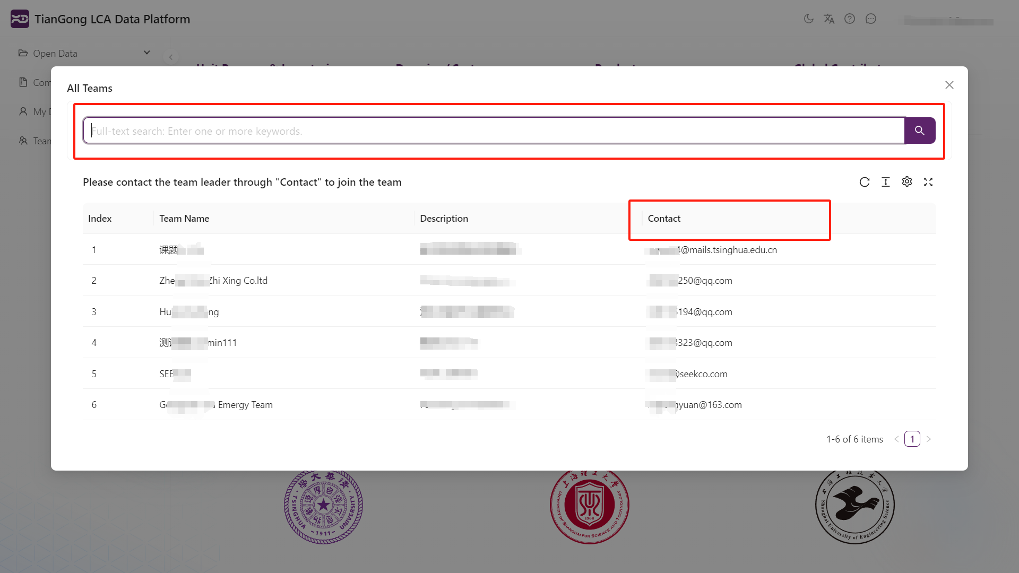The height and width of the screenshot is (573, 1019).
Task: Go to the next page of teams
Action: [929, 439]
